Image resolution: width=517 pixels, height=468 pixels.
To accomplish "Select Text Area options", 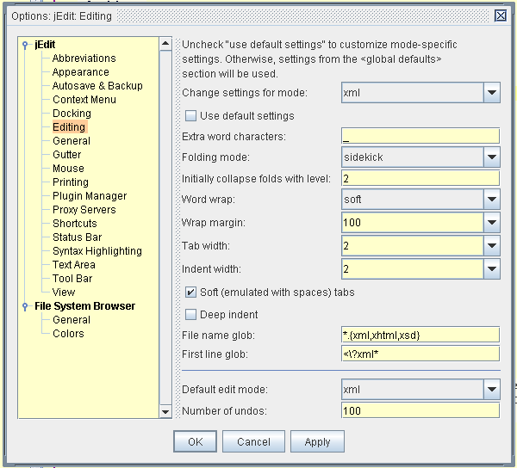I will pyautogui.click(x=73, y=265).
